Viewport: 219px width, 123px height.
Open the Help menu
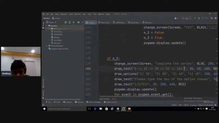pyautogui.click(x=108, y=14)
